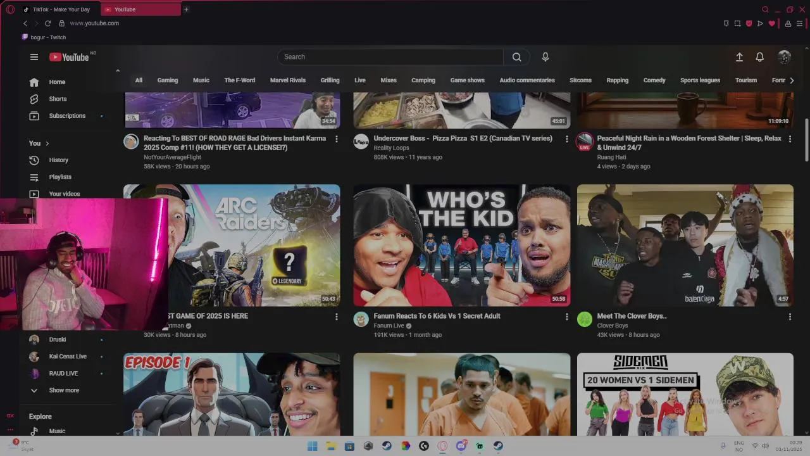This screenshot has width=810, height=456.
Task: Select the All filter chip
Action: [139, 80]
